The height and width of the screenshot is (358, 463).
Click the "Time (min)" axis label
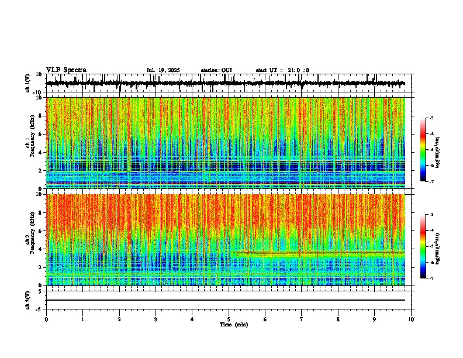[234, 325]
